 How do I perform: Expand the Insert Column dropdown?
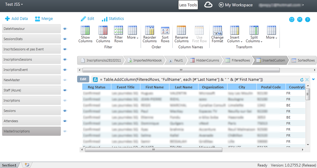(235, 41)
